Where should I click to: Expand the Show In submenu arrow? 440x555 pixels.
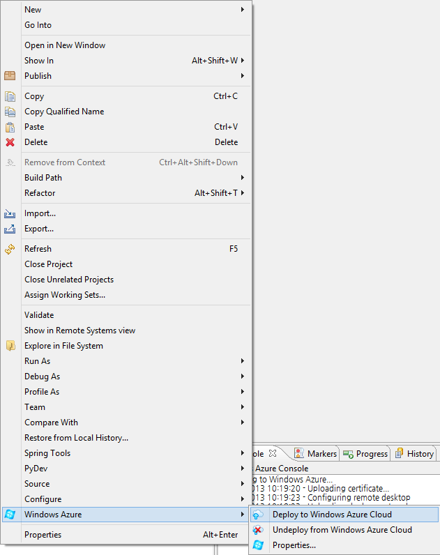[x=243, y=61]
